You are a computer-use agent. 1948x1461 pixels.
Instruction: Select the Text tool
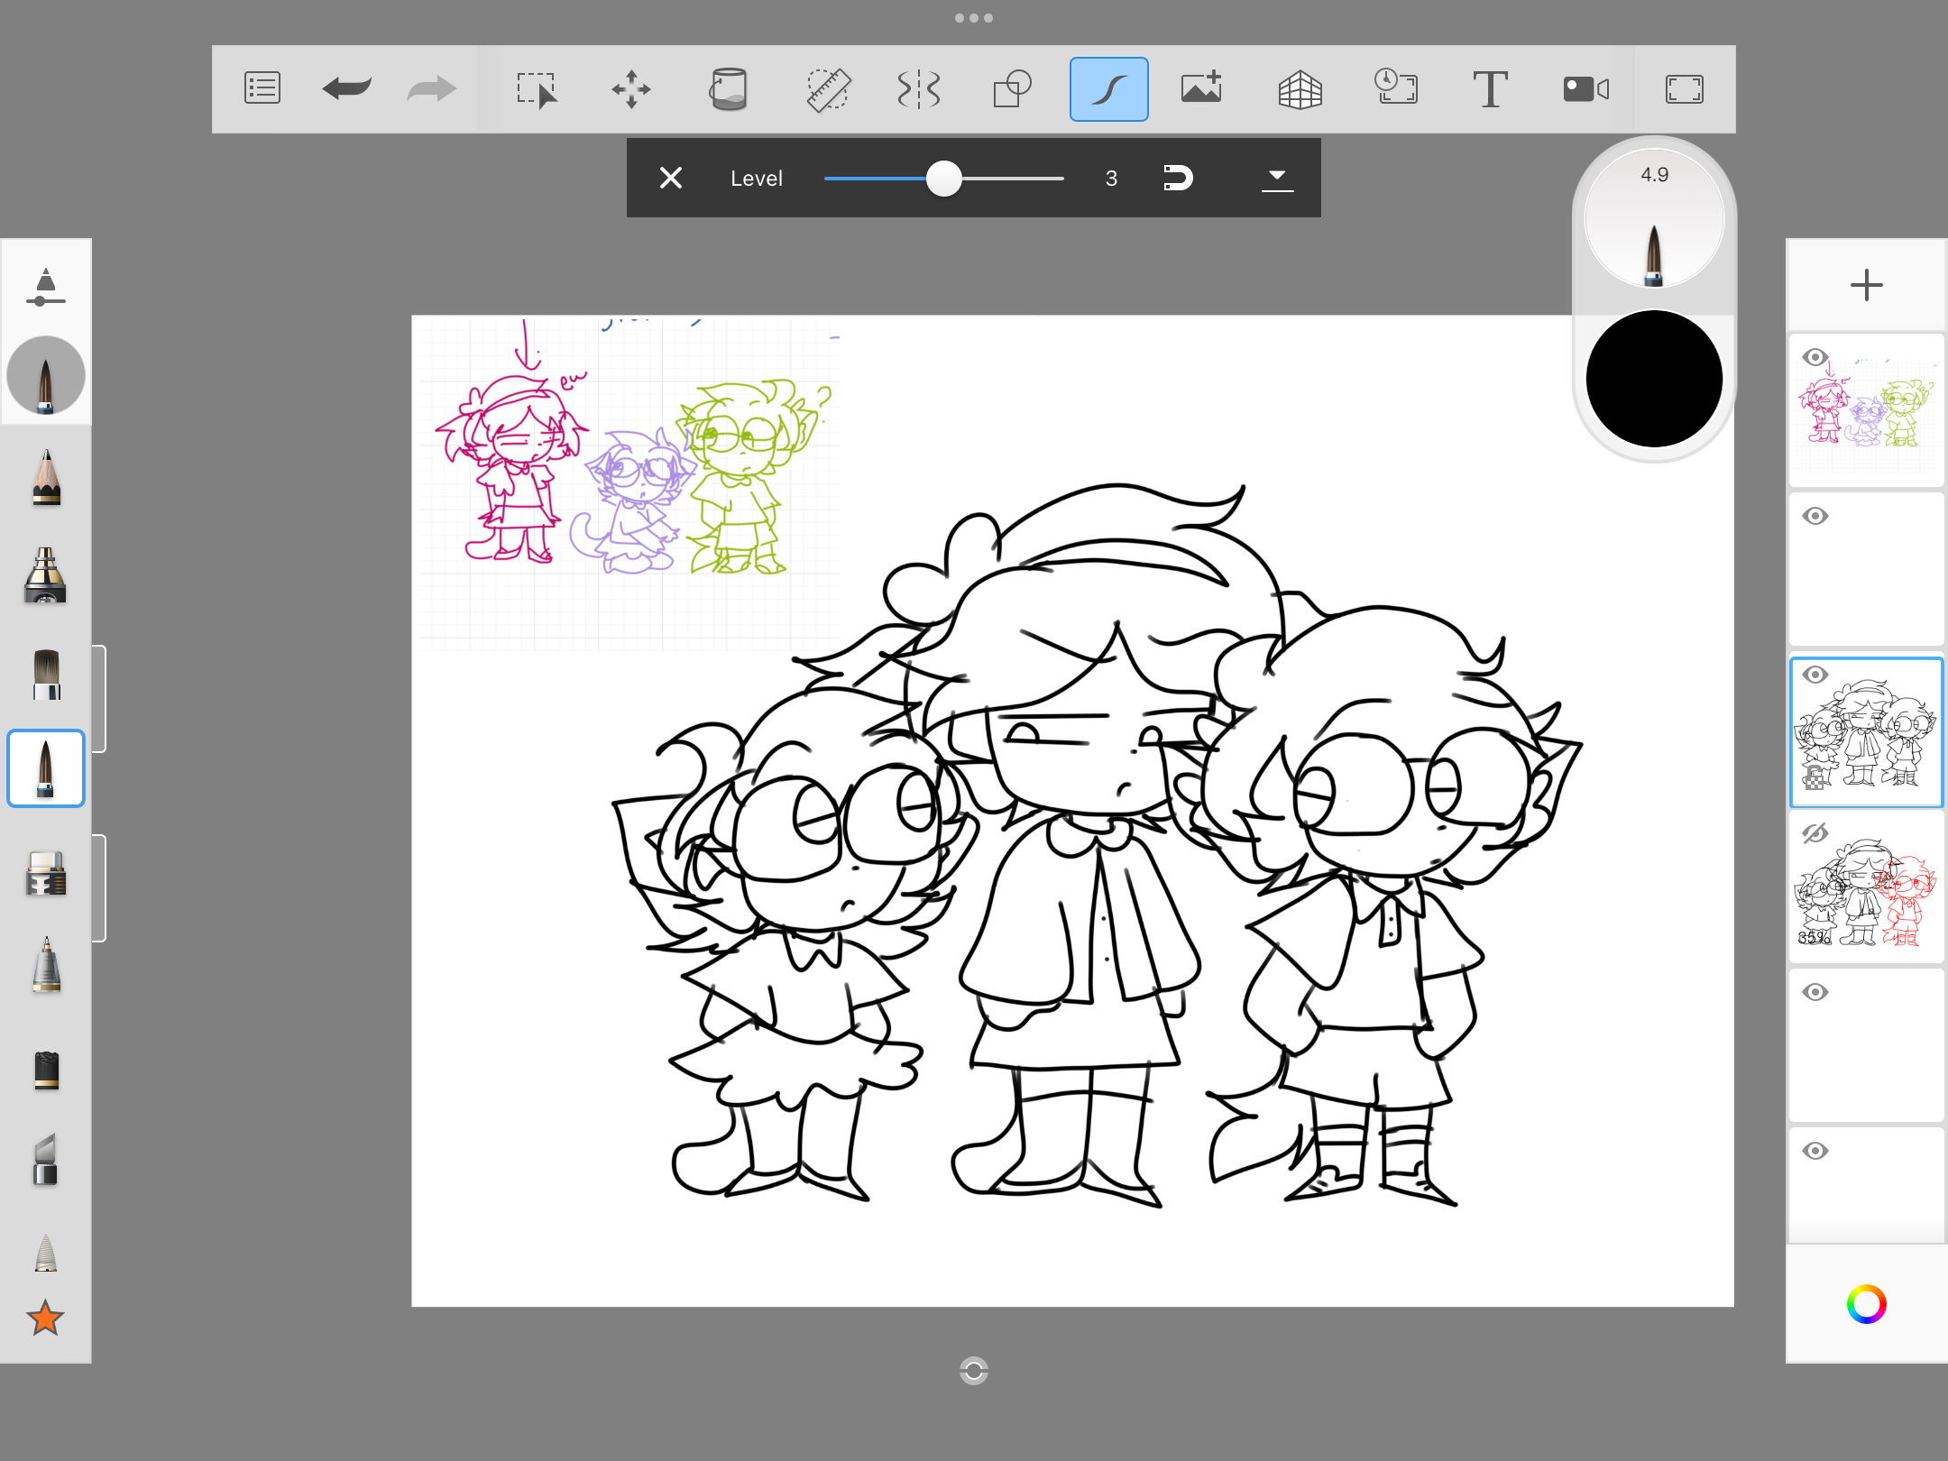[1490, 89]
